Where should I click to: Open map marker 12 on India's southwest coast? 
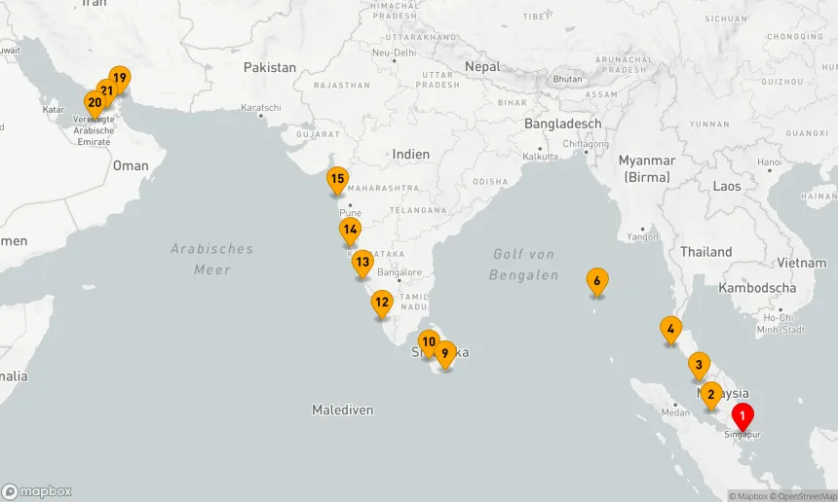tap(382, 305)
